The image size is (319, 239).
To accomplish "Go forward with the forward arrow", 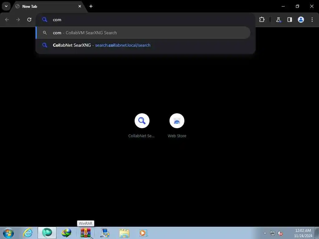I will coord(18,20).
